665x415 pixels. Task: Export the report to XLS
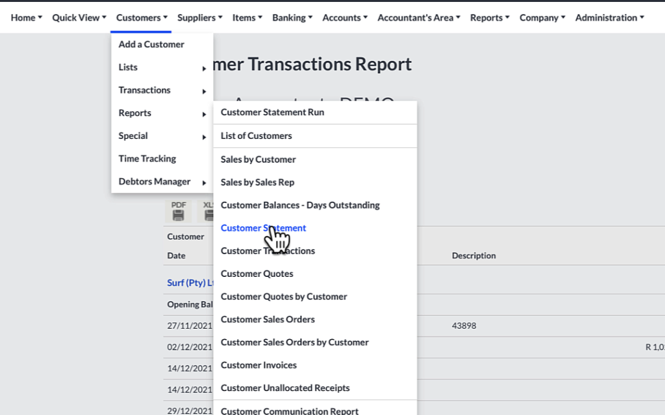point(208,211)
